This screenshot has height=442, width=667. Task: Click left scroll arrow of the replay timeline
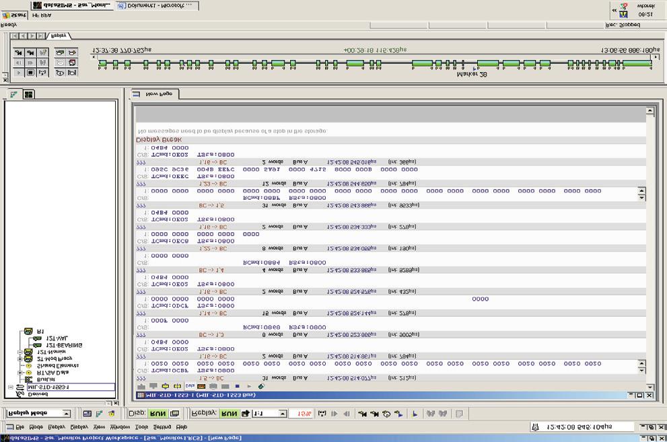coord(94,57)
